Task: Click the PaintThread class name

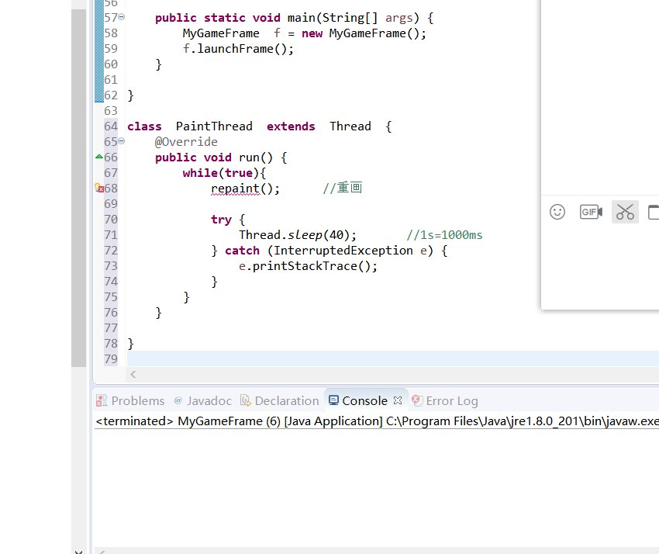Action: [x=214, y=126]
